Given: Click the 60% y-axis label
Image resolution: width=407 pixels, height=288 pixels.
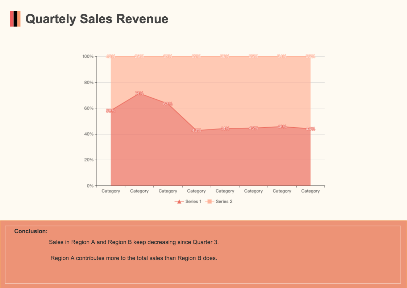Looking at the screenshot, I should (x=89, y=108).
